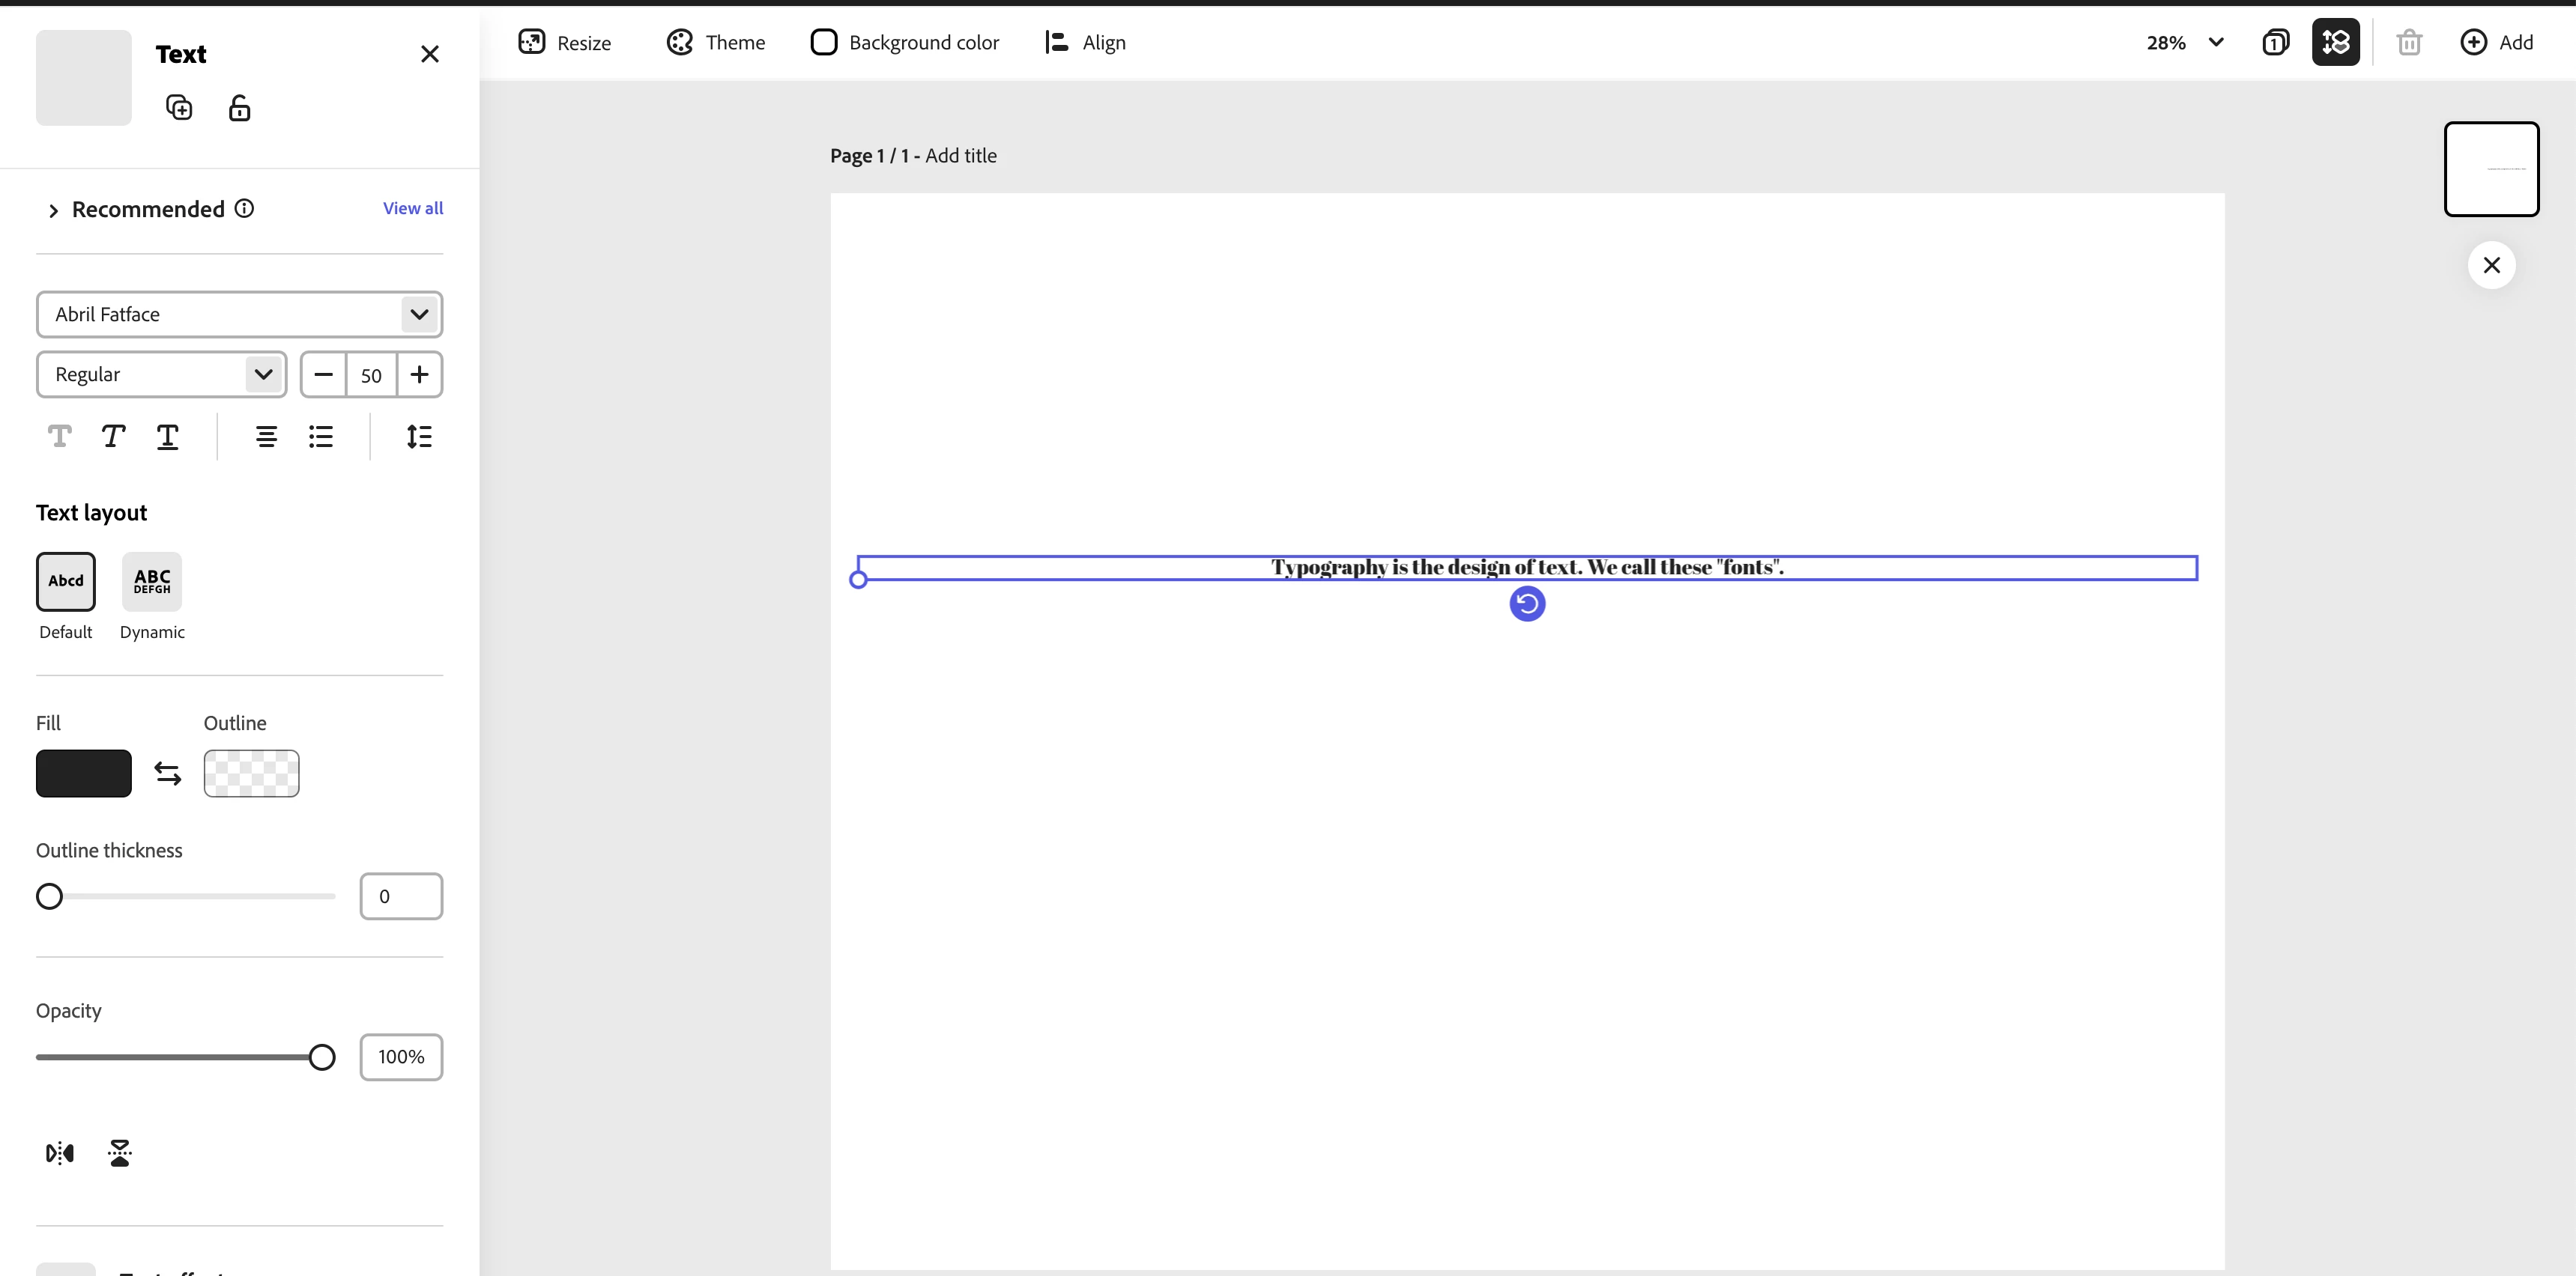The image size is (2576, 1276).
Task: Expand the Recommended section
Action: pyautogui.click(x=54, y=210)
